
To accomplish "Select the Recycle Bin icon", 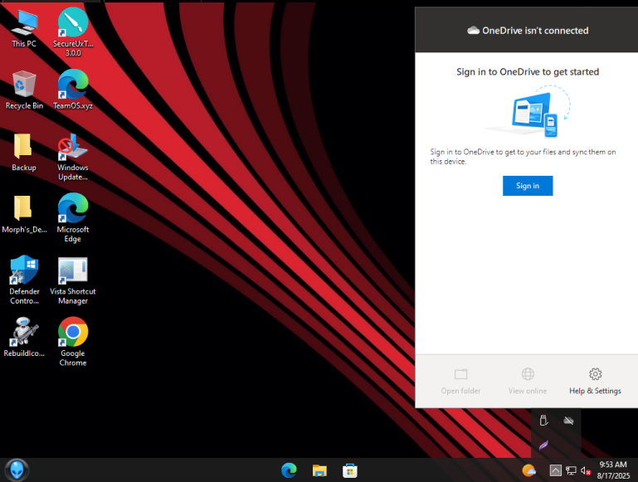I will [x=24, y=90].
